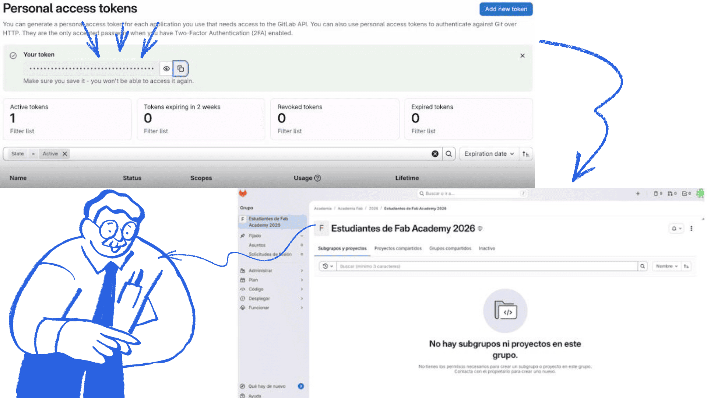Switch to the Inactivo tab
This screenshot has height=398, width=707.
pyautogui.click(x=487, y=248)
